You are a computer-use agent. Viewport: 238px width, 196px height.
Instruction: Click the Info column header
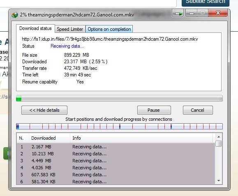click(x=141, y=138)
